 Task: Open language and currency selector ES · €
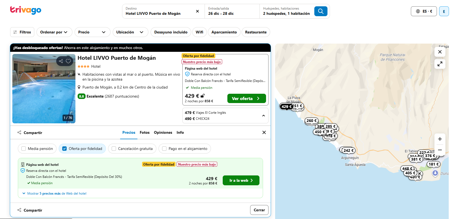[x=424, y=11]
